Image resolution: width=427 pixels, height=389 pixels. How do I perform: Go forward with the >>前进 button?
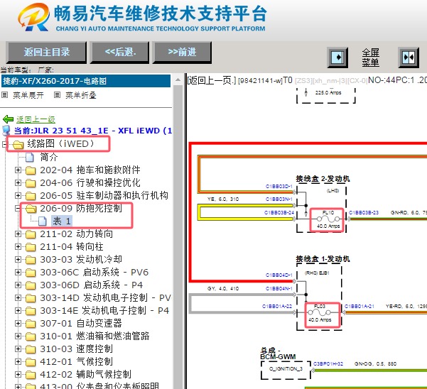click(182, 52)
